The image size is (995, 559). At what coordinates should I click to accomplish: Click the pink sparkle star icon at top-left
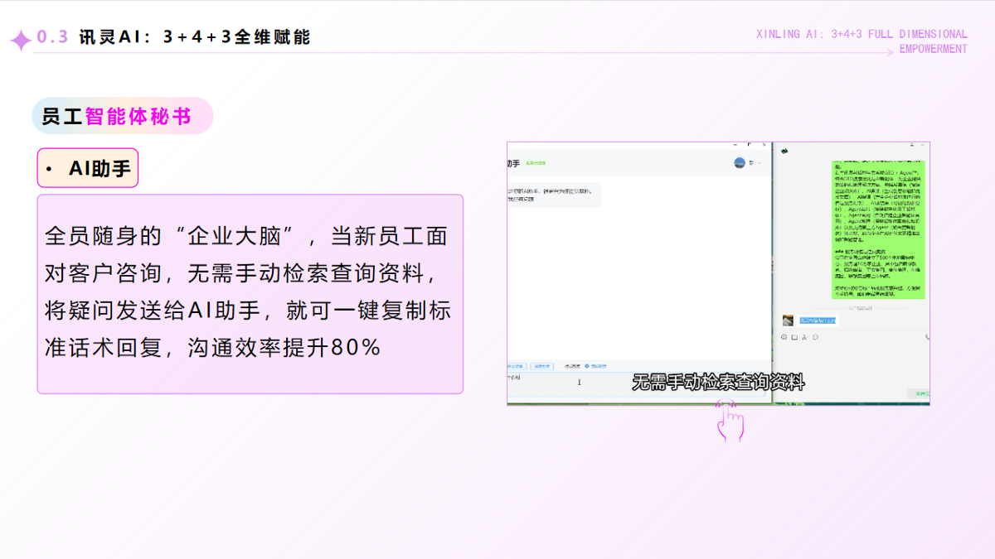[x=20, y=39]
